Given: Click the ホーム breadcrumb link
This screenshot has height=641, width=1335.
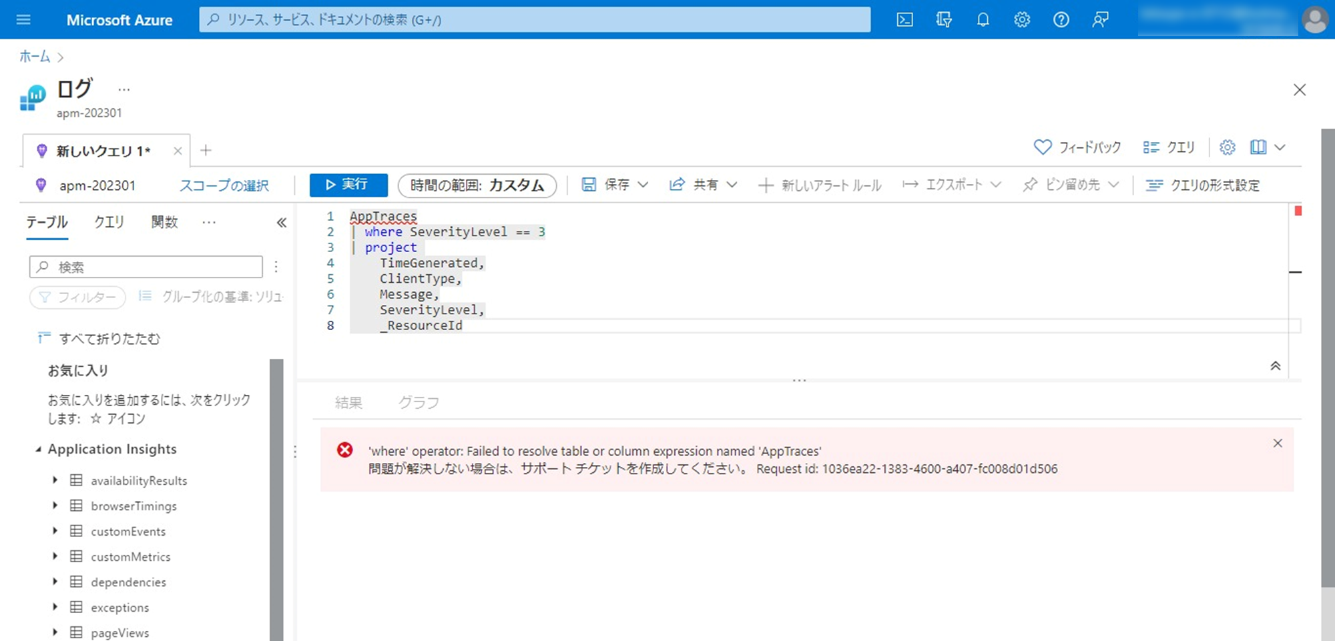Looking at the screenshot, I should click(35, 57).
